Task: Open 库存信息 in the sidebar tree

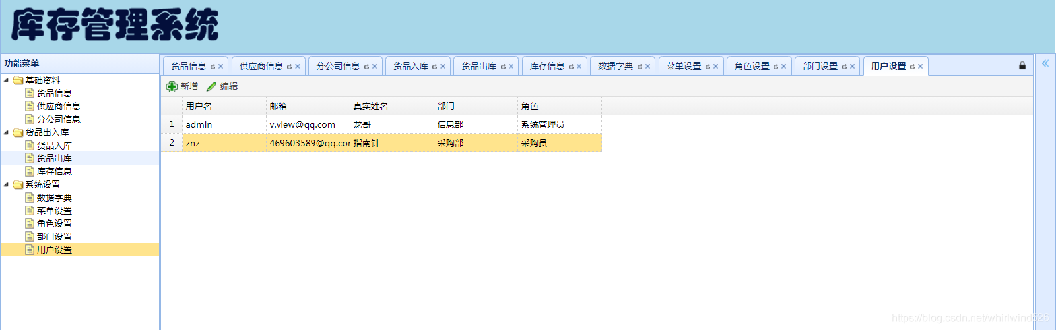Action: point(54,171)
